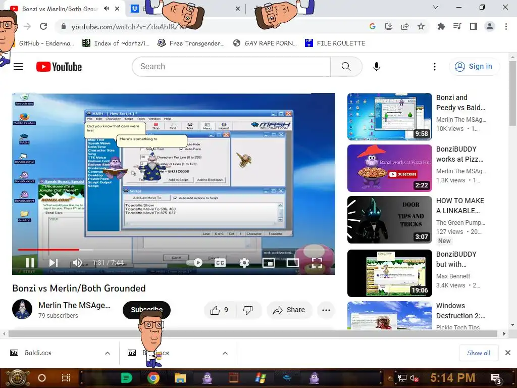The image size is (517, 388).
Task: Close the downloads bar
Action: (508, 353)
